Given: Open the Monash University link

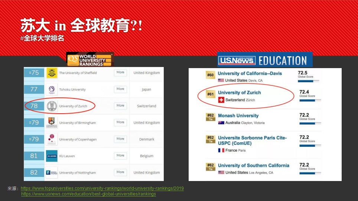Looking at the screenshot, I should [x=238, y=115].
